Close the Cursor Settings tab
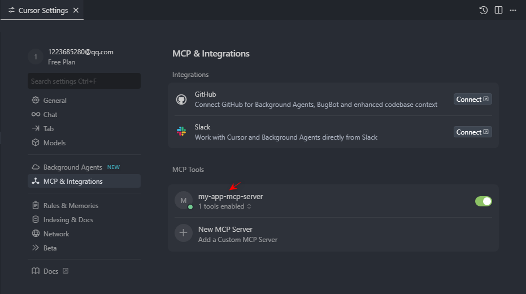Screen dimensions: 526x294 (76, 11)
